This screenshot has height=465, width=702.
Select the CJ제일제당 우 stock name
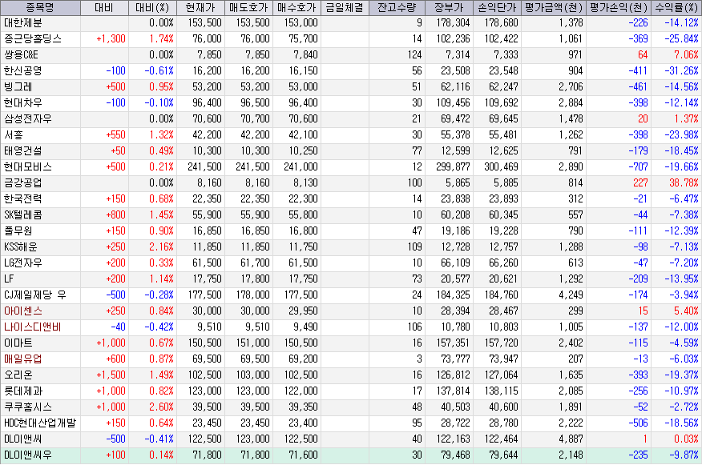coord(35,295)
